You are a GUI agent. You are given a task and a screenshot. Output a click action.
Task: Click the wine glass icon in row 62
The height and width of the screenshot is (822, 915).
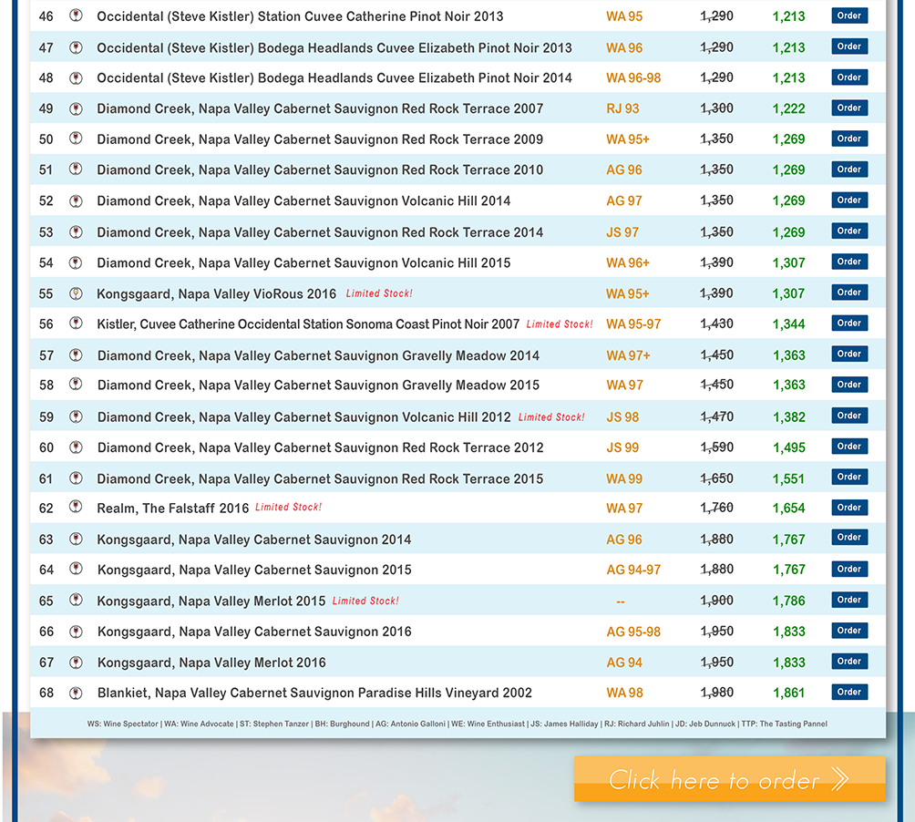[76, 507]
